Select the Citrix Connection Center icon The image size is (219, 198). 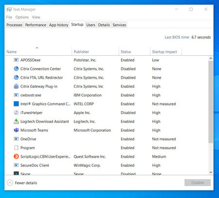tap(16, 69)
